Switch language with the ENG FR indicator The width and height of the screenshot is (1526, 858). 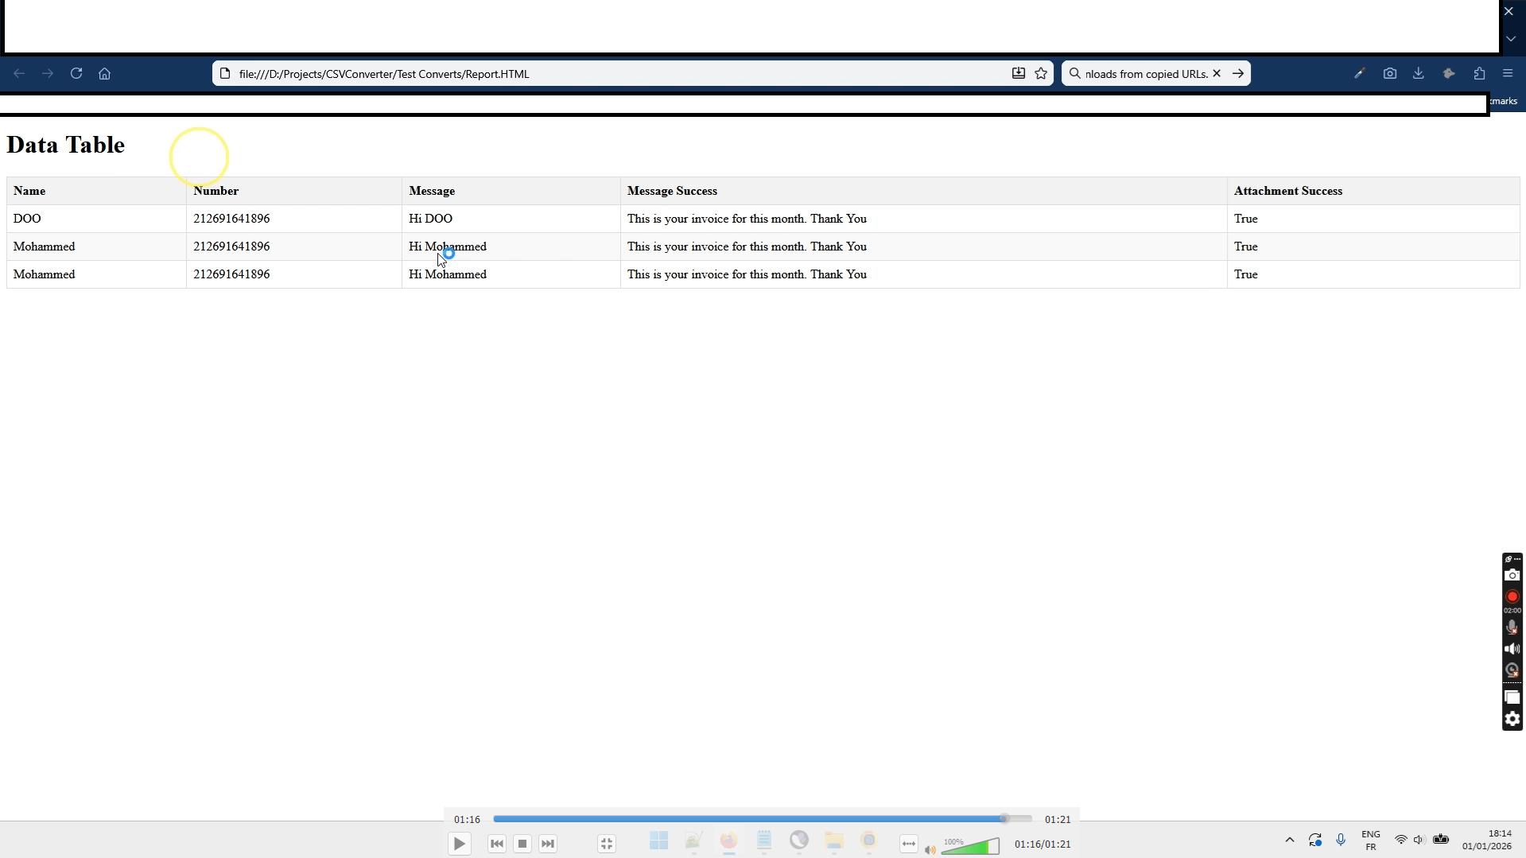point(1371,839)
